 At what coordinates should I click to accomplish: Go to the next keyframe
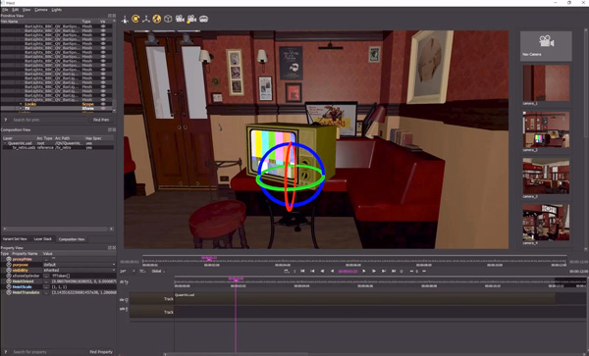pos(384,271)
